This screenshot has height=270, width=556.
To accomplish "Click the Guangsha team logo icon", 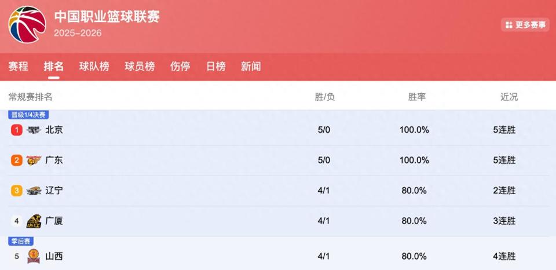I will pos(34,221).
